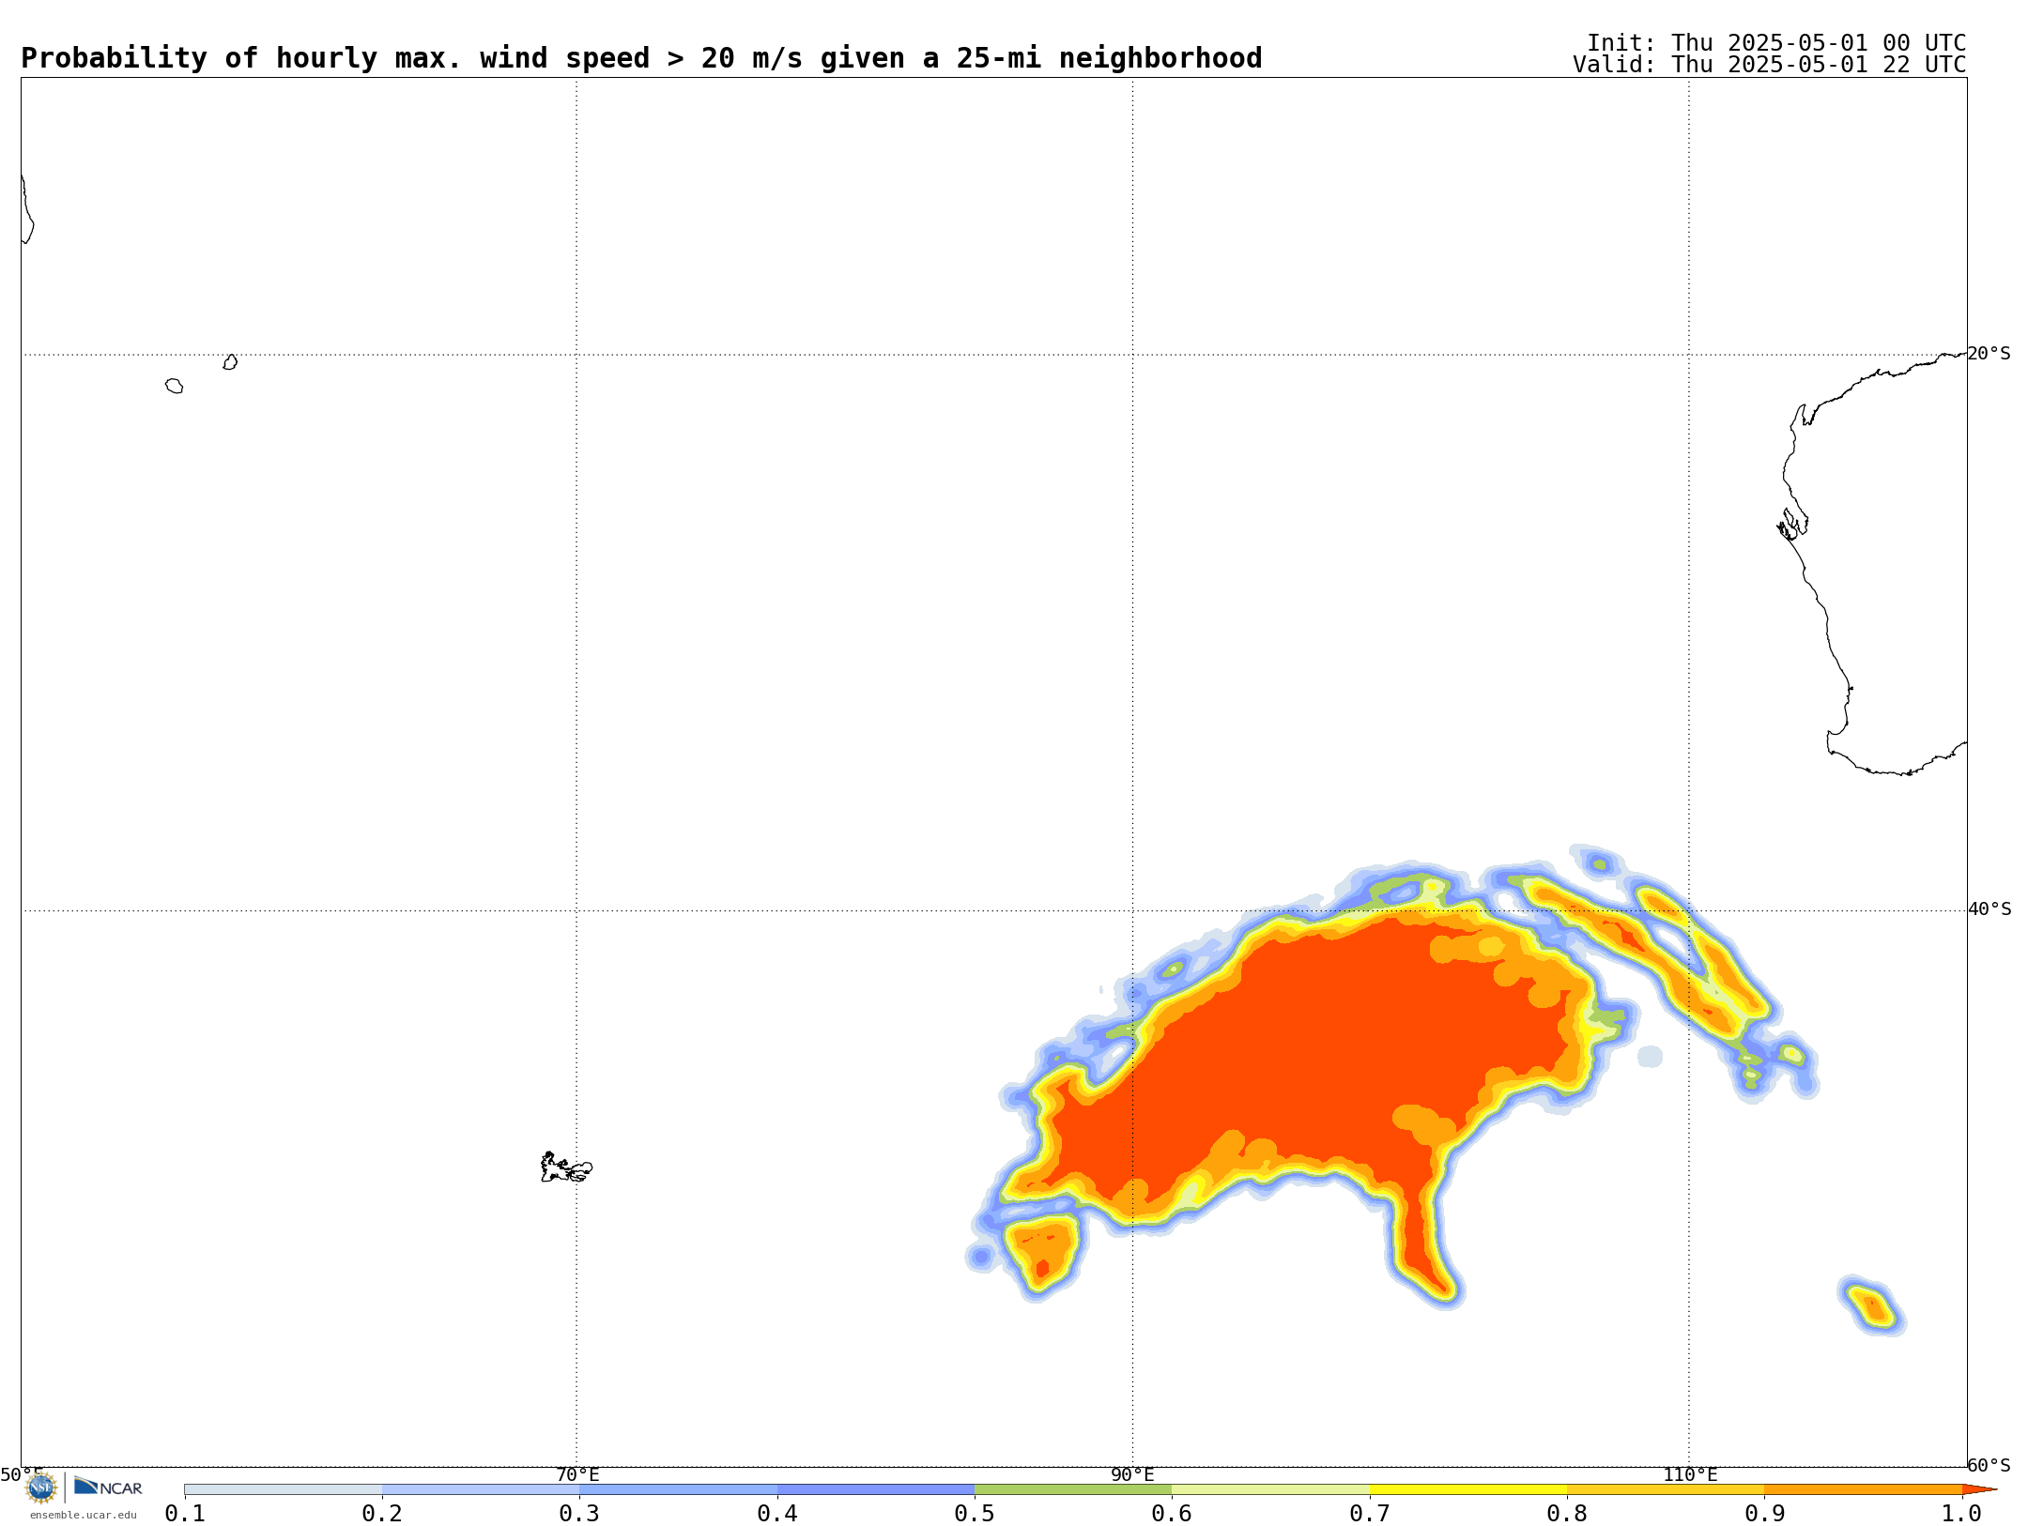The image size is (2028, 1526).
Task: Select the Valid: Thu 2025-05-01 22 UTC text
Action: [1770, 65]
